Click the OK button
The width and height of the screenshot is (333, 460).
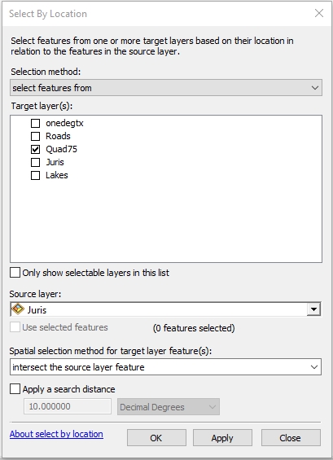point(156,438)
